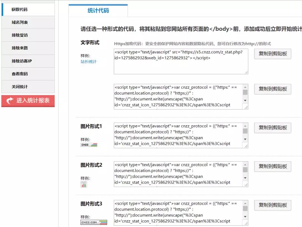Screen dimensions: 302x227
Task: Click scrollbar thumb in second 文字形式 textarea
Action: (245, 93)
